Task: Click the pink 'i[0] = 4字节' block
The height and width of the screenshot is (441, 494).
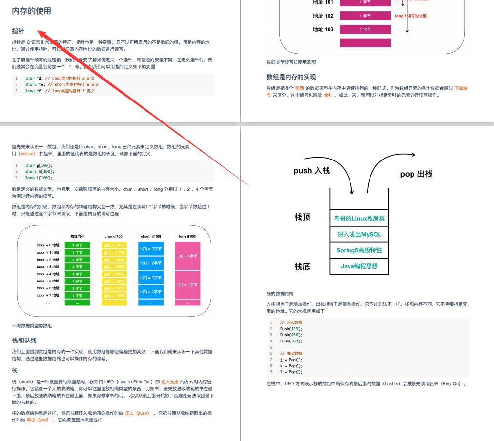Action: tap(187, 256)
